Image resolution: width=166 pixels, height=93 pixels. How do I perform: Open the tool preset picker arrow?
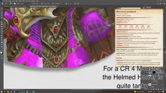[x=8, y=4]
